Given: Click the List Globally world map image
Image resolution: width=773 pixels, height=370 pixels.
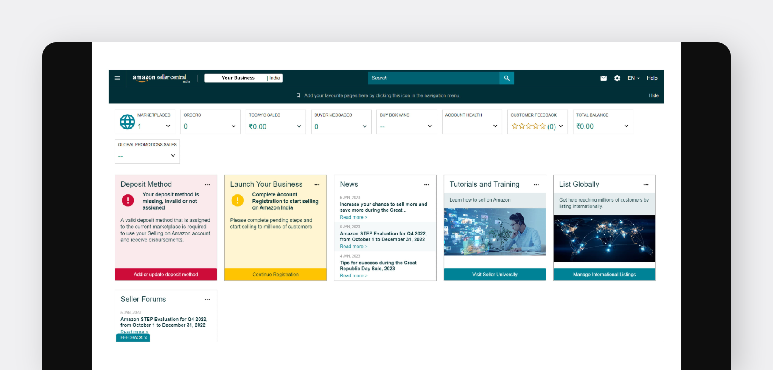Looking at the screenshot, I should tap(605, 238).
